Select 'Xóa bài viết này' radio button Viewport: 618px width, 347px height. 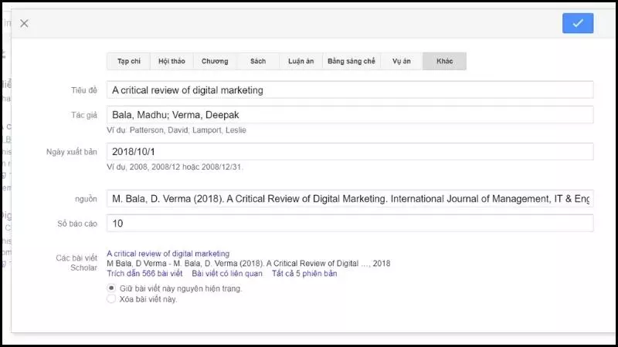111,299
